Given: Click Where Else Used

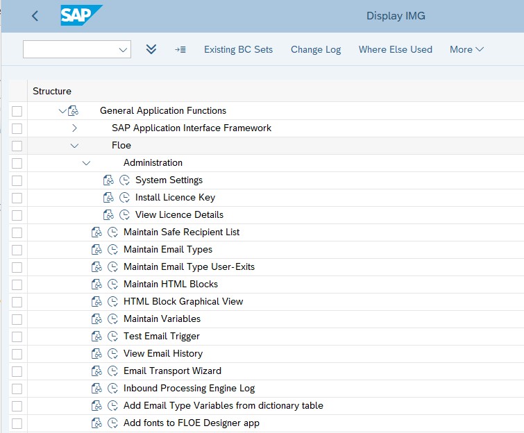Looking at the screenshot, I should tap(396, 49).
